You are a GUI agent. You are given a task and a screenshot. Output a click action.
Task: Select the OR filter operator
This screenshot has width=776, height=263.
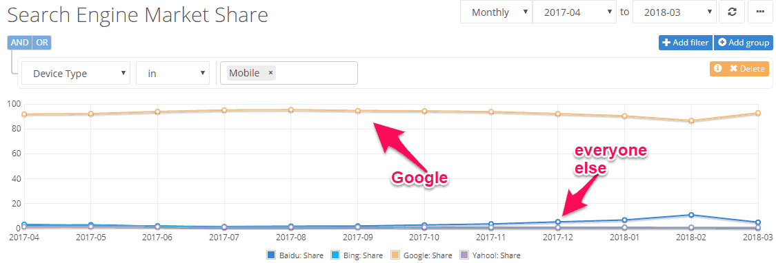(x=41, y=43)
